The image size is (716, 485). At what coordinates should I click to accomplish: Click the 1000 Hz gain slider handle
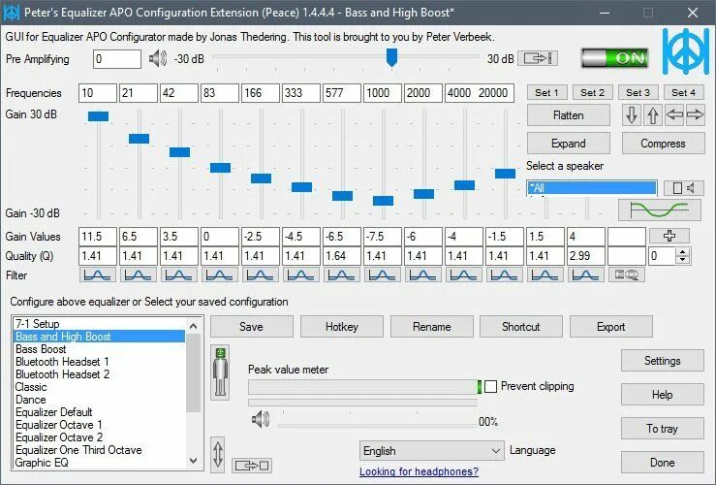(383, 201)
